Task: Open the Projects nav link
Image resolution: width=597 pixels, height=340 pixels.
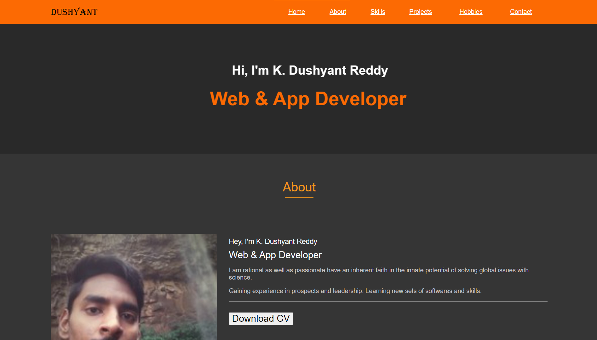Action: 421,12
